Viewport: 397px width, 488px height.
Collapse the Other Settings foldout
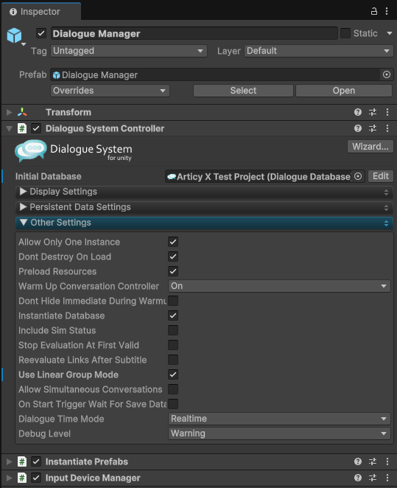click(x=23, y=223)
